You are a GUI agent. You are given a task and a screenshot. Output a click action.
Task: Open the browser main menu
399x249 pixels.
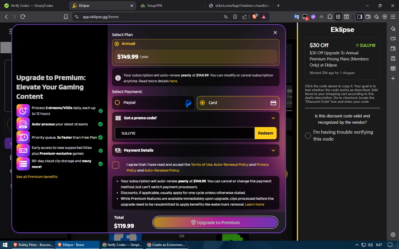[393, 17]
